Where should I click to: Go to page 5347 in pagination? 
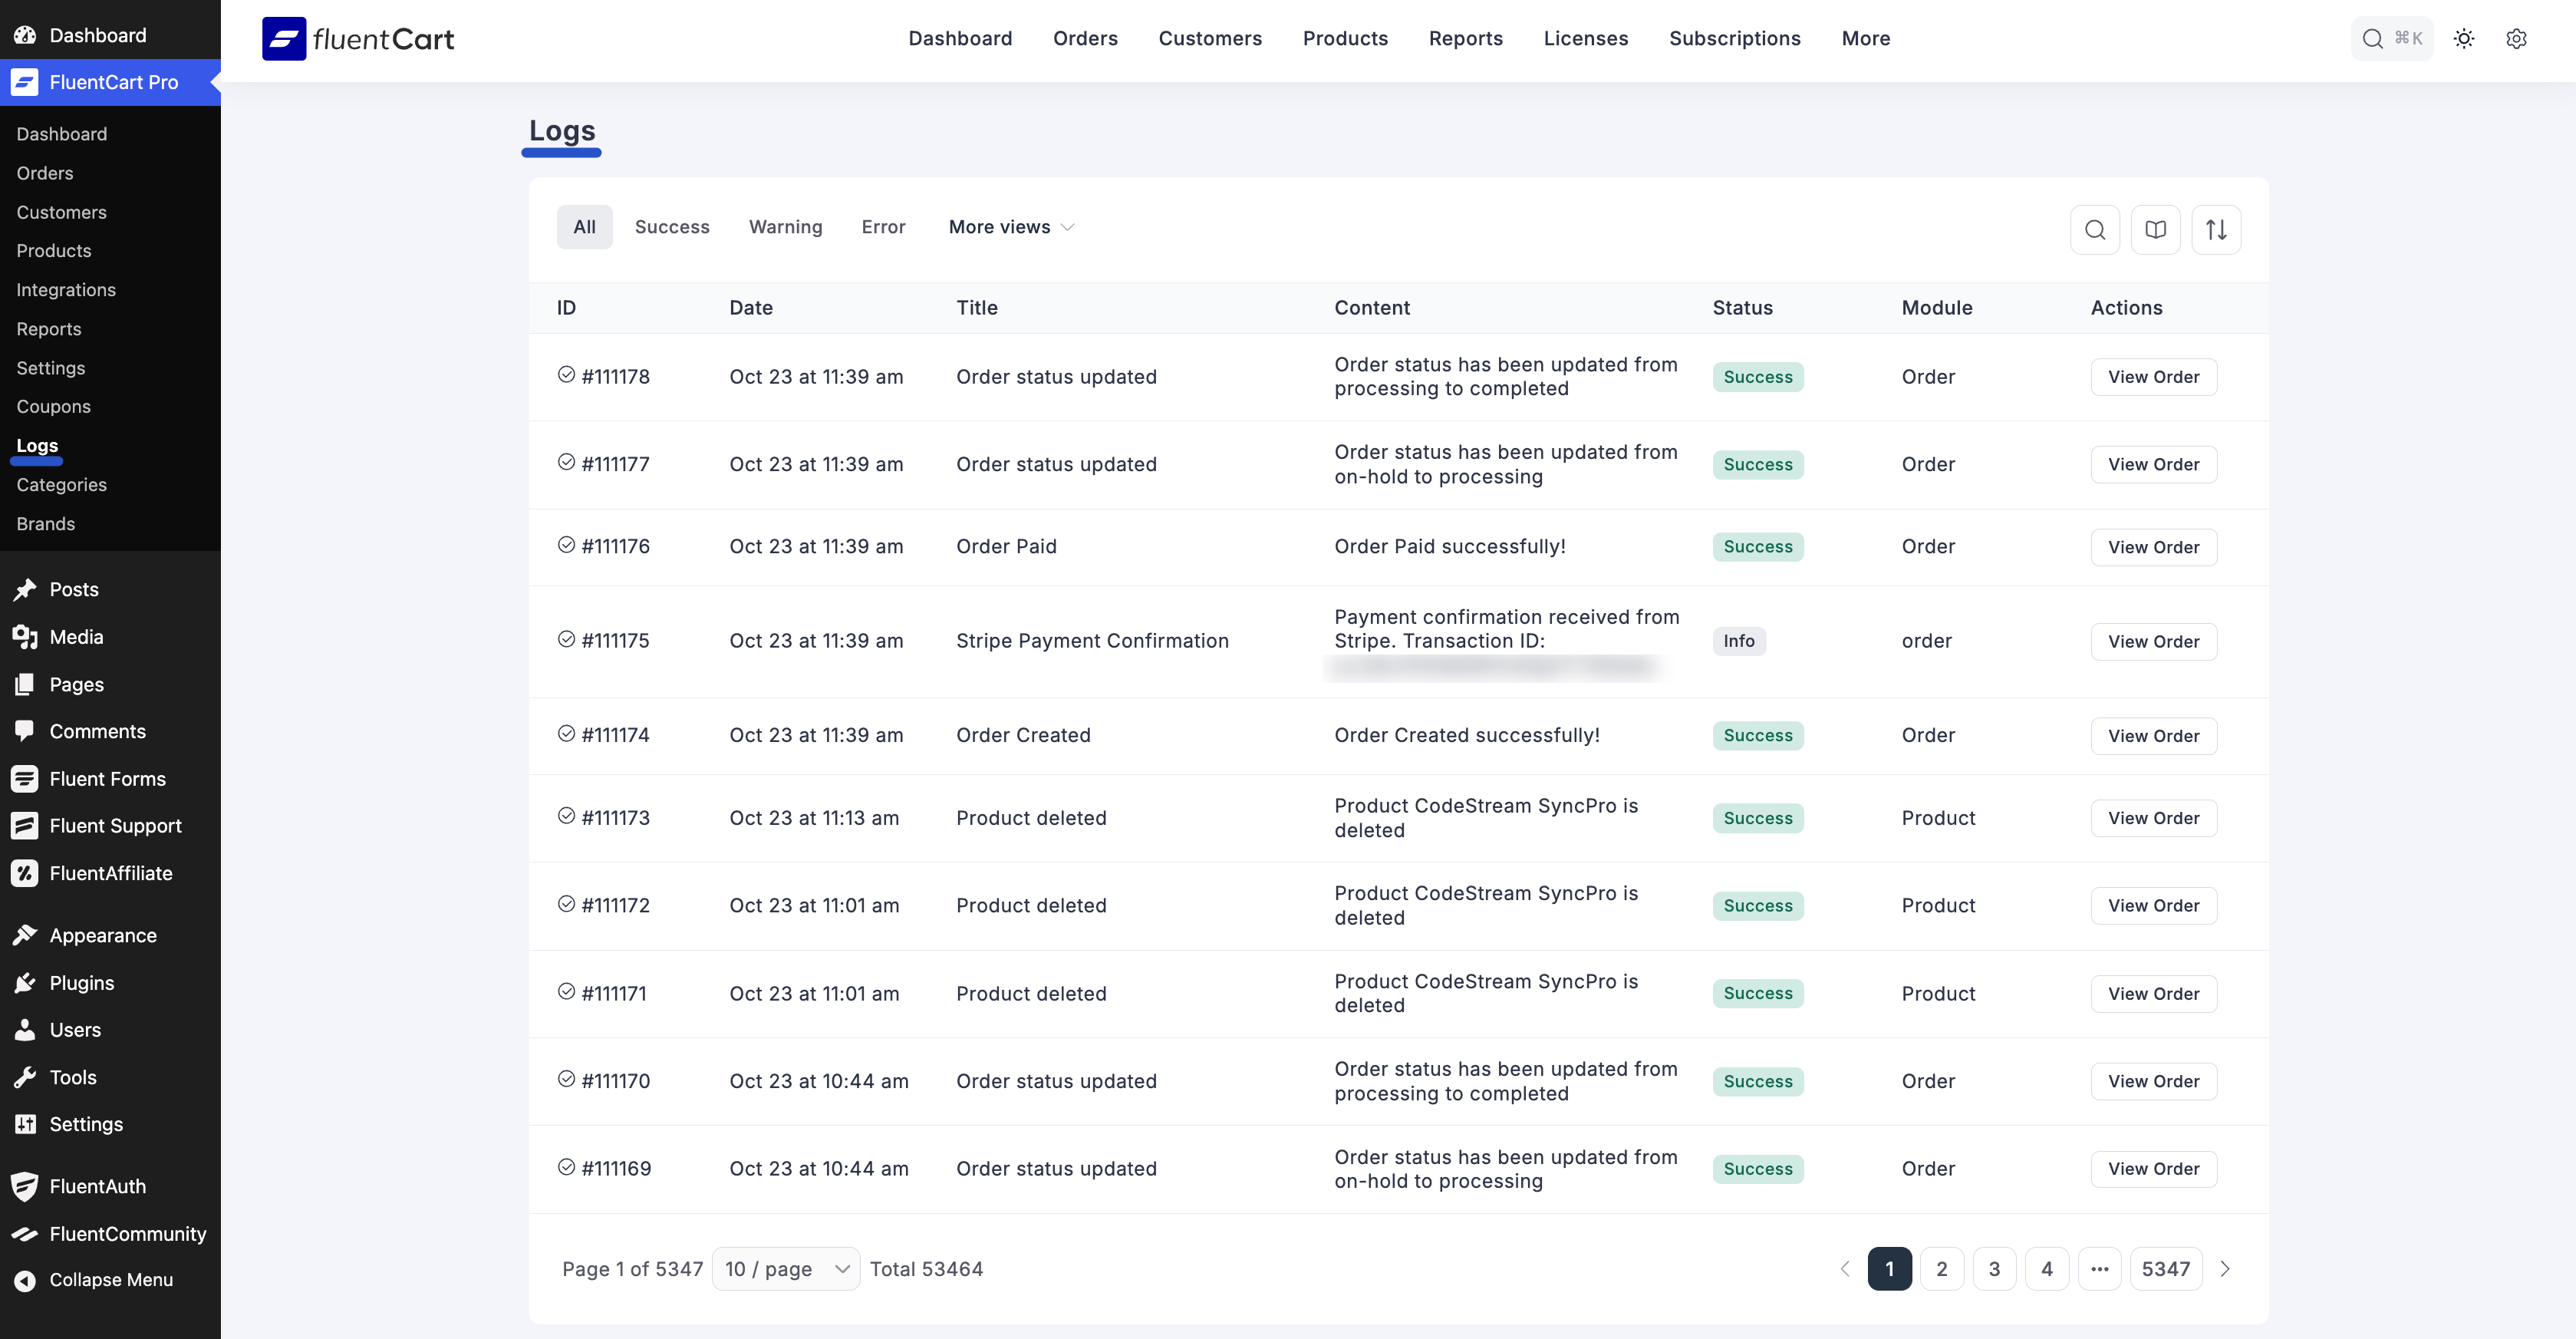pyautogui.click(x=2166, y=1268)
